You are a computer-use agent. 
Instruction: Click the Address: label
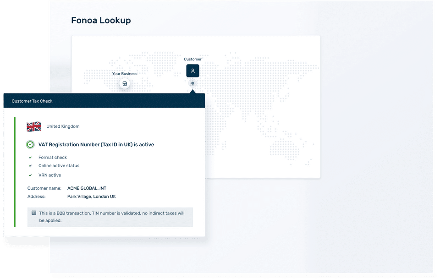(37, 197)
